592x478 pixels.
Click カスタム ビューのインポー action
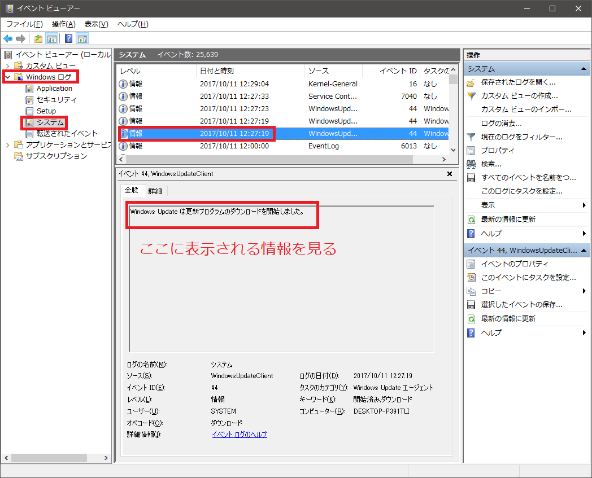[x=526, y=109]
